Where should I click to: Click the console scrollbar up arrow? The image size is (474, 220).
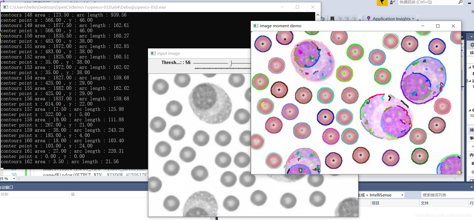point(318,15)
